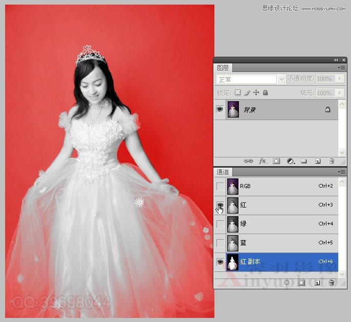
Task: Switch to the 图层 tab
Action: [x=223, y=68]
